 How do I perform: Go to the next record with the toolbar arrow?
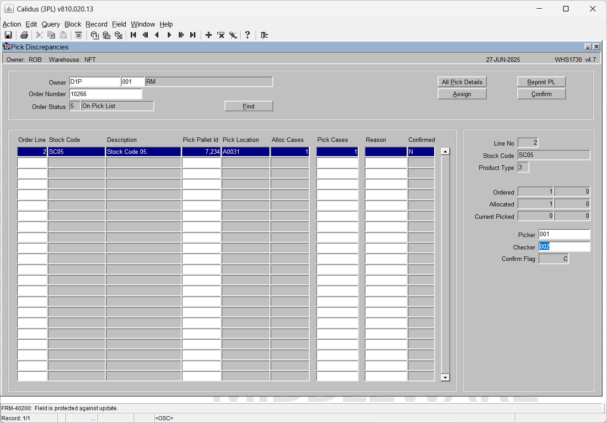[169, 35]
